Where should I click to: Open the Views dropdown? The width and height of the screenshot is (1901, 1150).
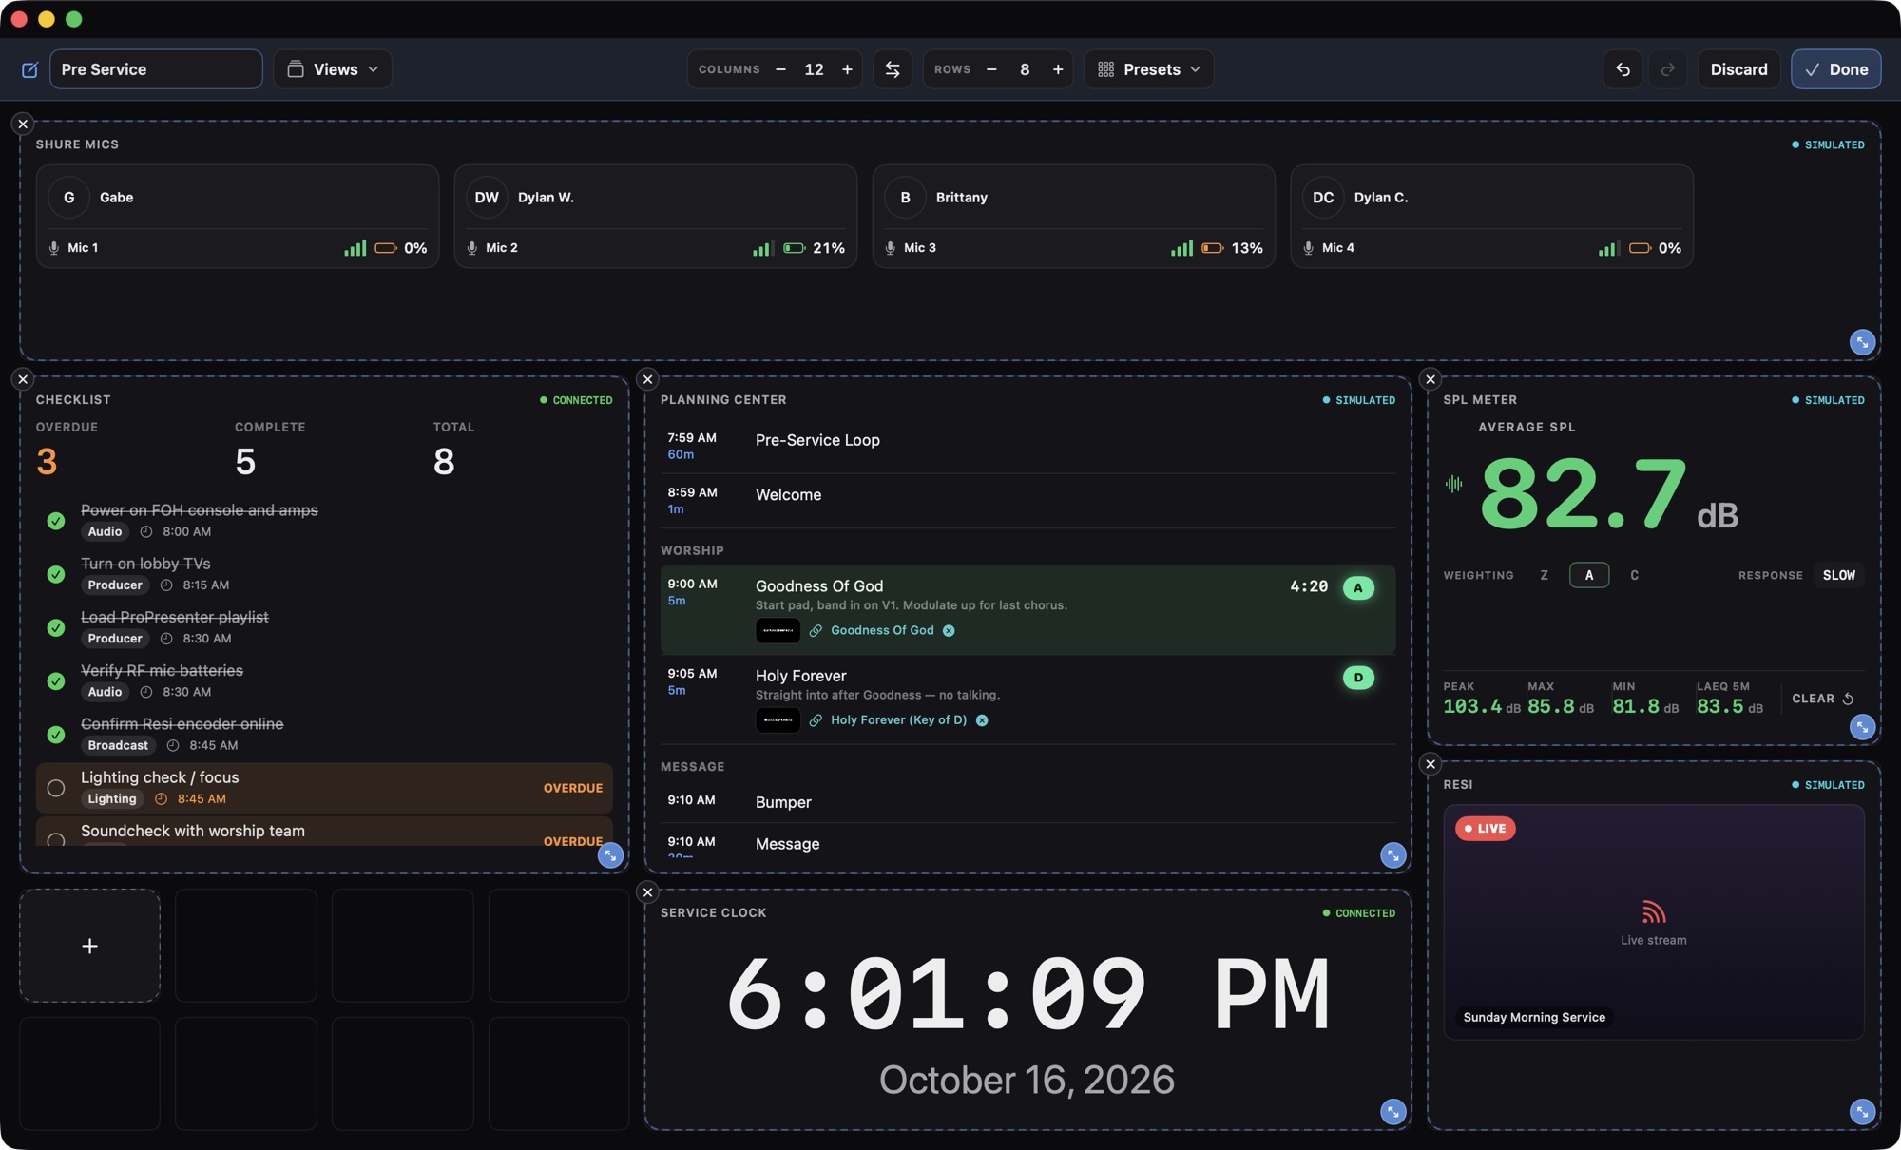click(x=333, y=69)
